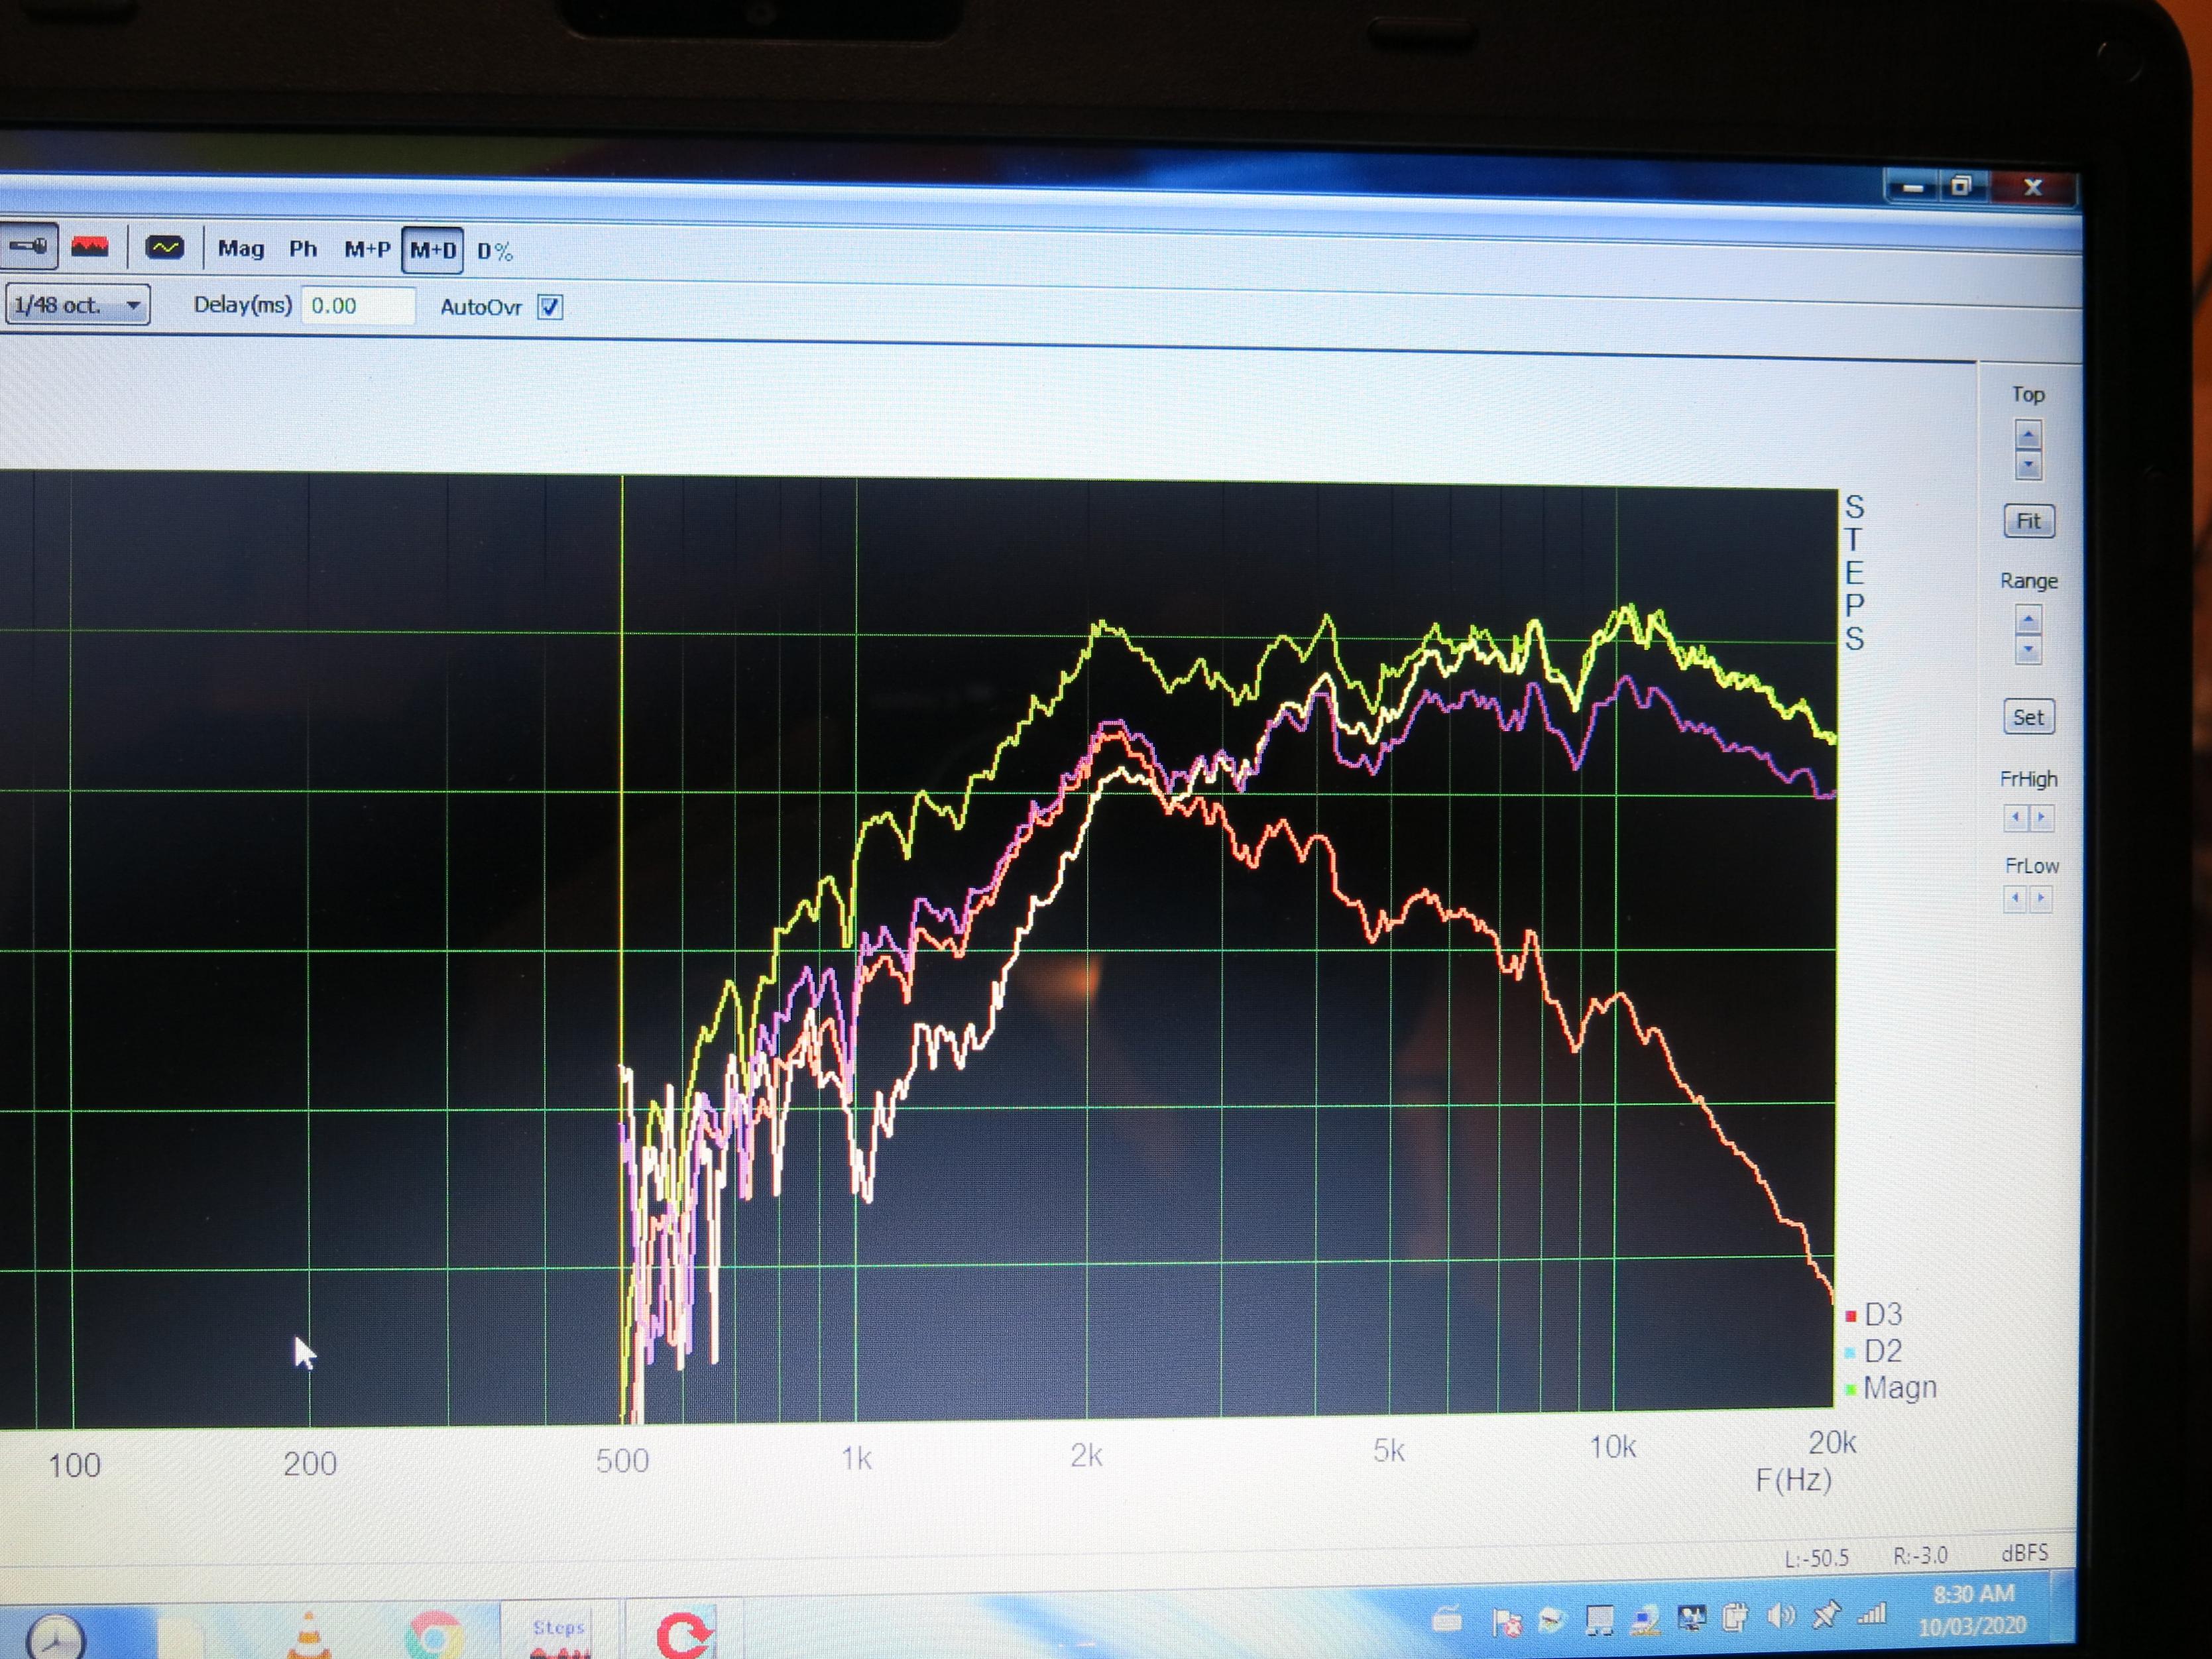The image size is (2212, 1659).
Task: Click the Fit button
Action: point(2029,521)
